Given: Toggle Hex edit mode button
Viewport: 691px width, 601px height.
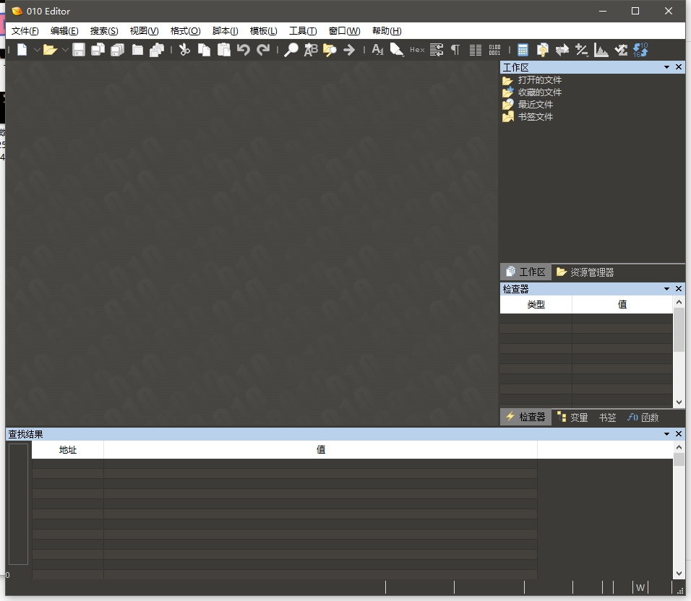Looking at the screenshot, I should 417,50.
